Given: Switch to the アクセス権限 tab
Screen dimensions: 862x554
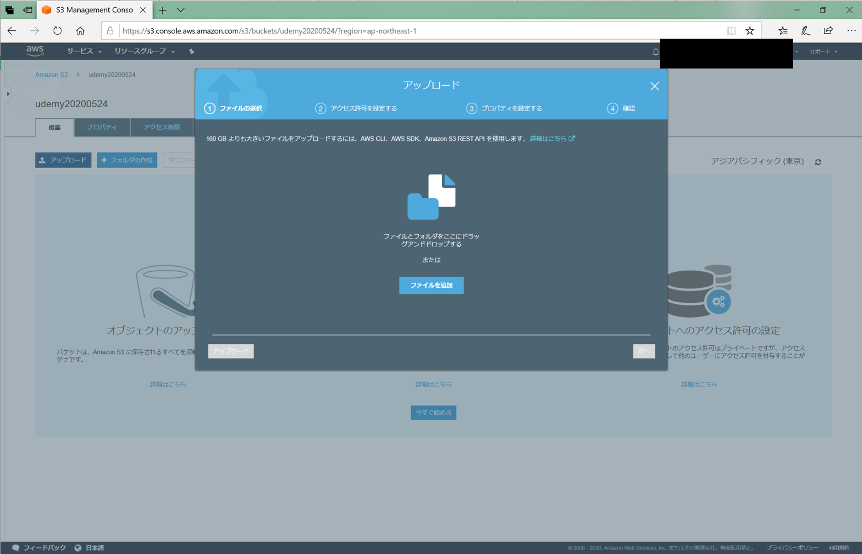Looking at the screenshot, I should tap(162, 127).
